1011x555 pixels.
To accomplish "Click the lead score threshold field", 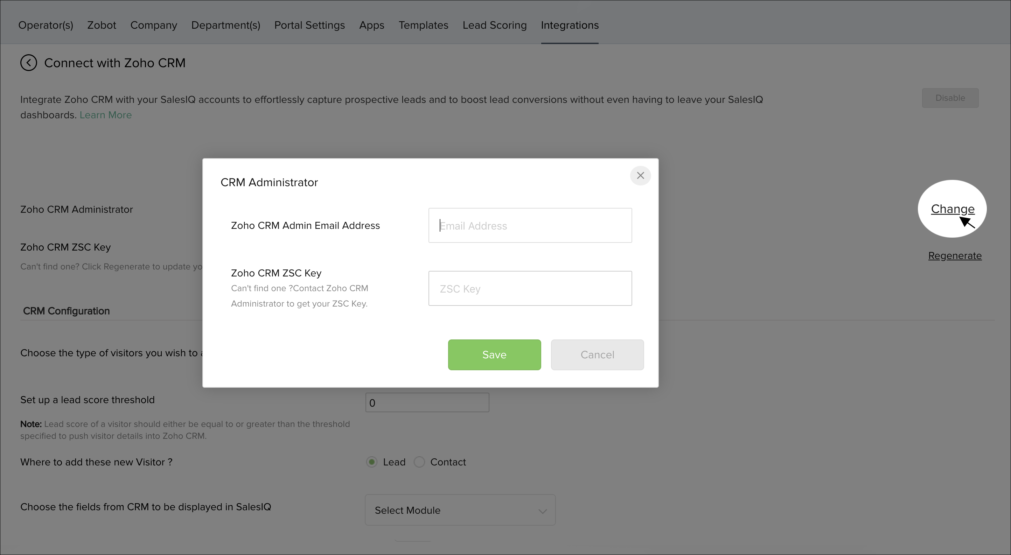I will (x=427, y=403).
